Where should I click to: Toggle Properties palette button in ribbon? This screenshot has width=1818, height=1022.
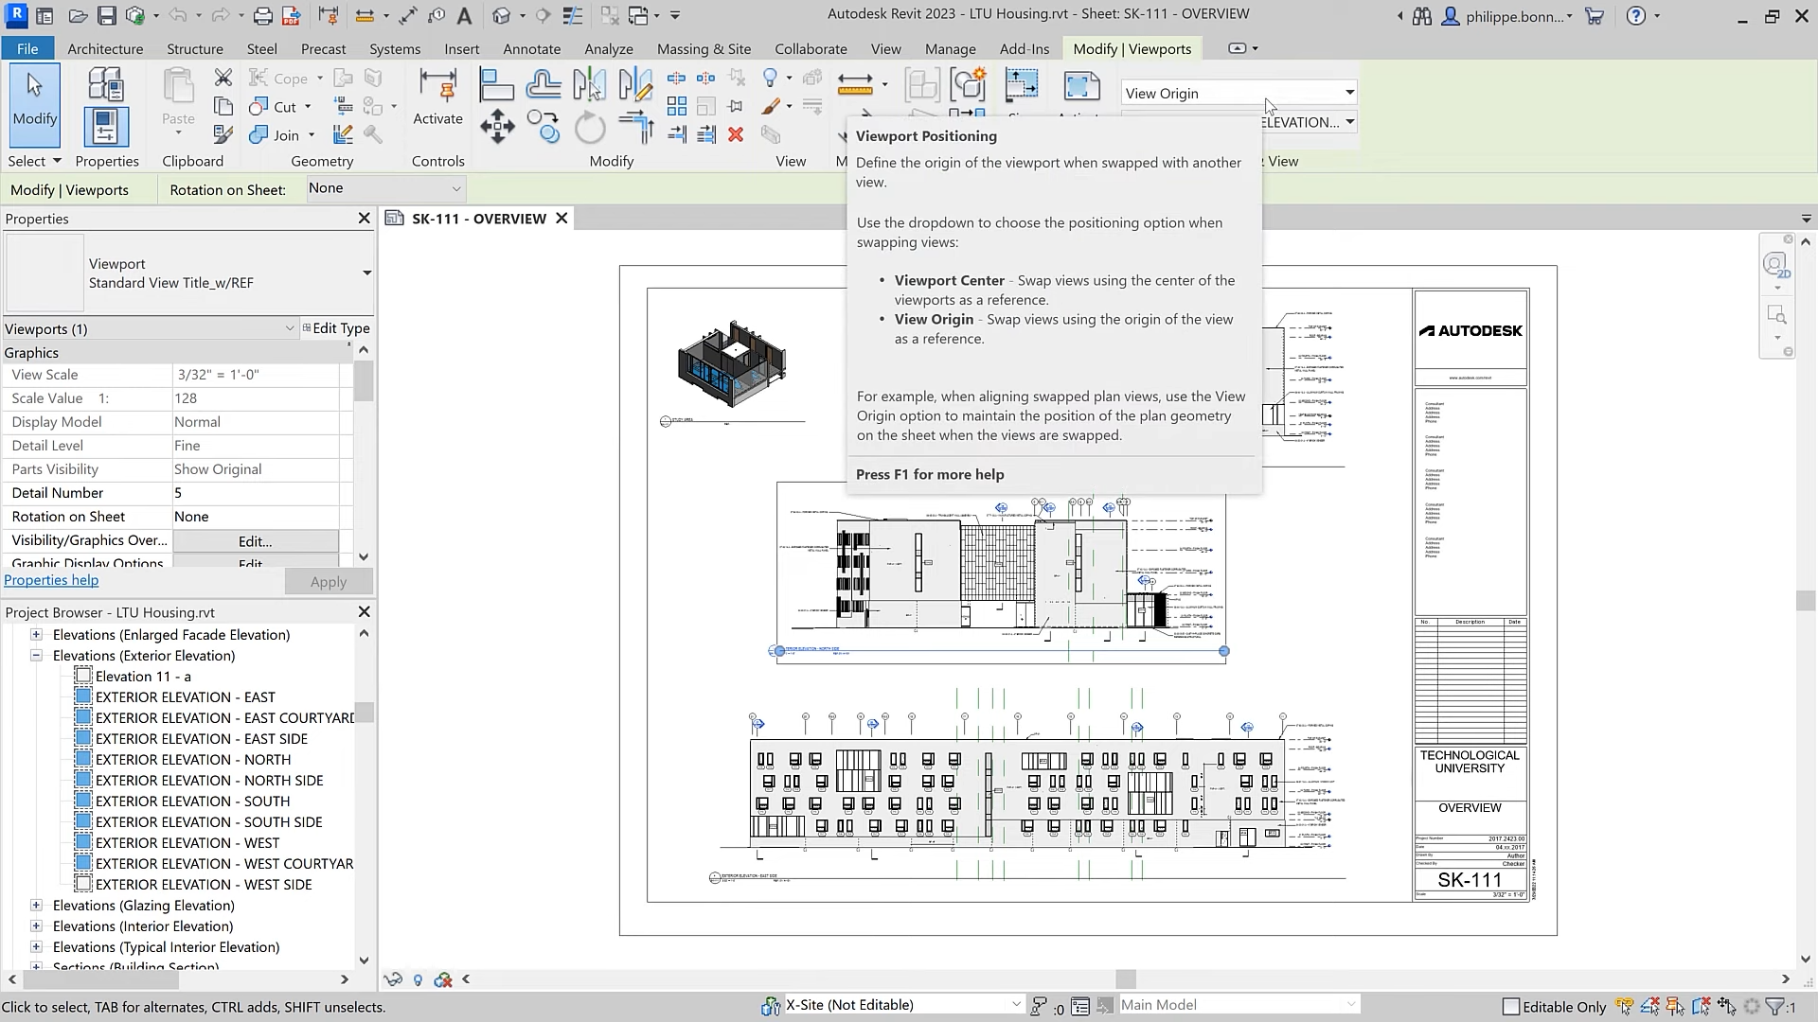[x=105, y=126]
